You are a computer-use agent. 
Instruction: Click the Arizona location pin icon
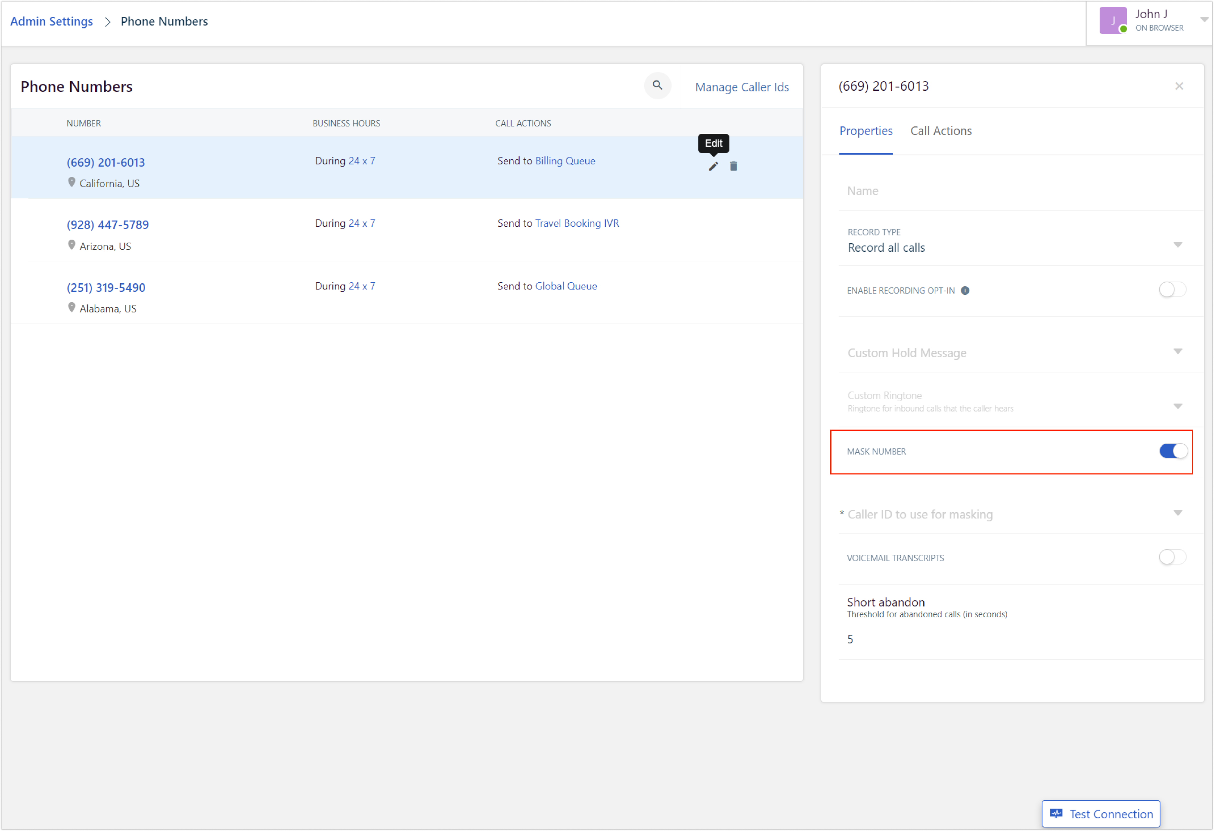point(72,245)
